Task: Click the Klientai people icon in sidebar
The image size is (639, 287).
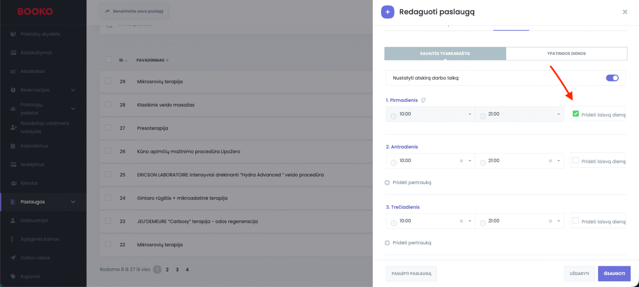Action: pyautogui.click(x=13, y=183)
